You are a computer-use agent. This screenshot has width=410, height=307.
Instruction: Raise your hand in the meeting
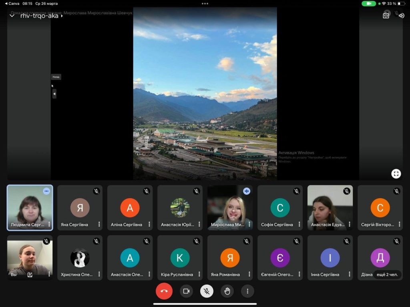[227, 291]
